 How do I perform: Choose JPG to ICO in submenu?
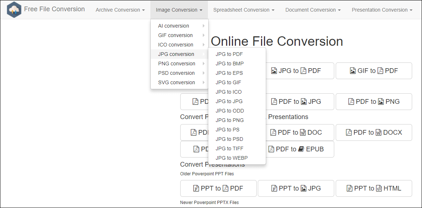click(237, 92)
